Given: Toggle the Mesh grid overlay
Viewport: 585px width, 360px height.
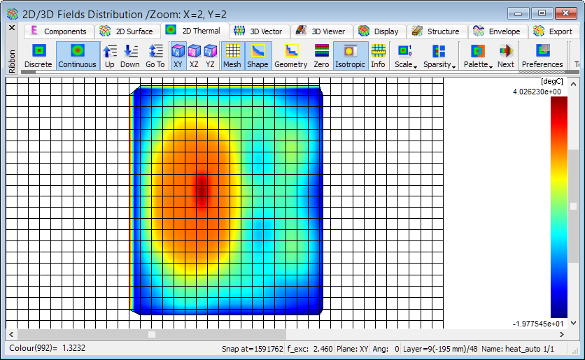Looking at the screenshot, I should tap(232, 55).
